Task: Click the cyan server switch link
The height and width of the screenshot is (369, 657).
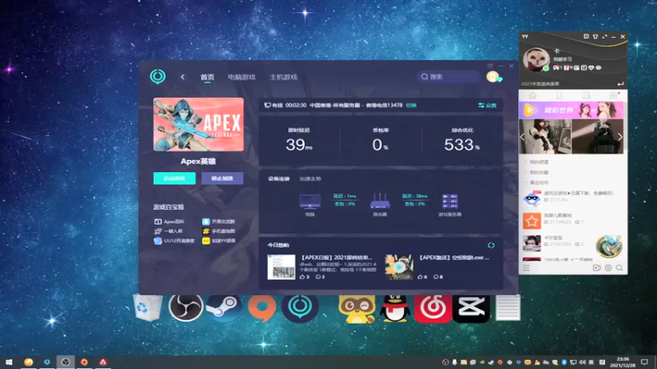Action: coord(411,106)
